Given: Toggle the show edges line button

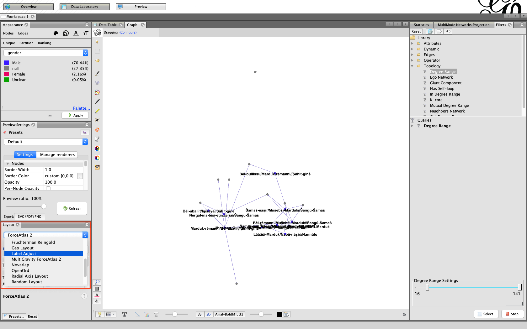Looking at the screenshot, I should (x=137, y=314).
